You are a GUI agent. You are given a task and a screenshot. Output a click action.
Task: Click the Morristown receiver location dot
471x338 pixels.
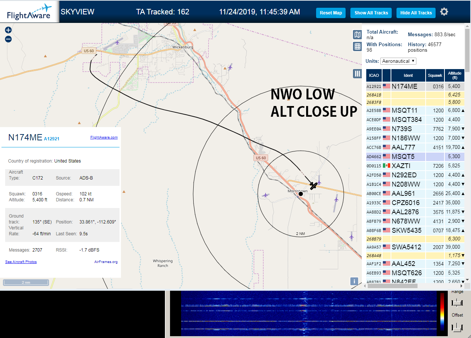click(301, 194)
